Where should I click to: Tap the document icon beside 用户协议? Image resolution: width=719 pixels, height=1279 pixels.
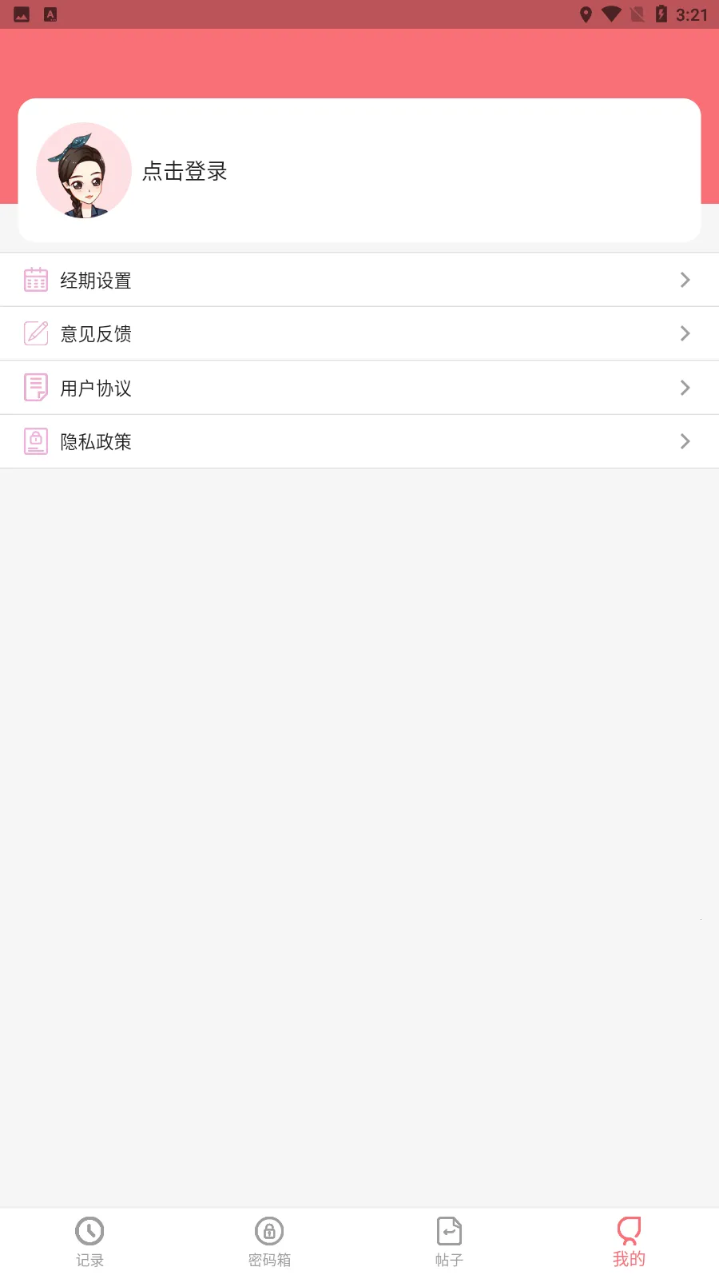tap(36, 388)
